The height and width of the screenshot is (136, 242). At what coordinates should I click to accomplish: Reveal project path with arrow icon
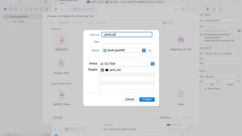click(x=233, y=40)
